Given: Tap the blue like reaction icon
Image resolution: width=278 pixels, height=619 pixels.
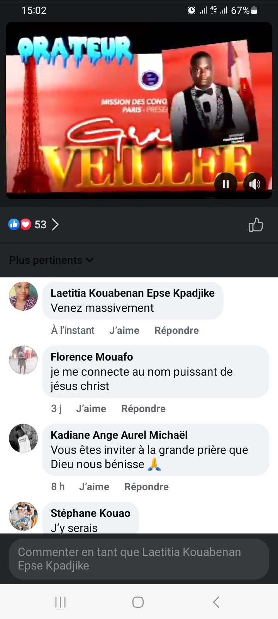Looking at the screenshot, I should pos(14,224).
